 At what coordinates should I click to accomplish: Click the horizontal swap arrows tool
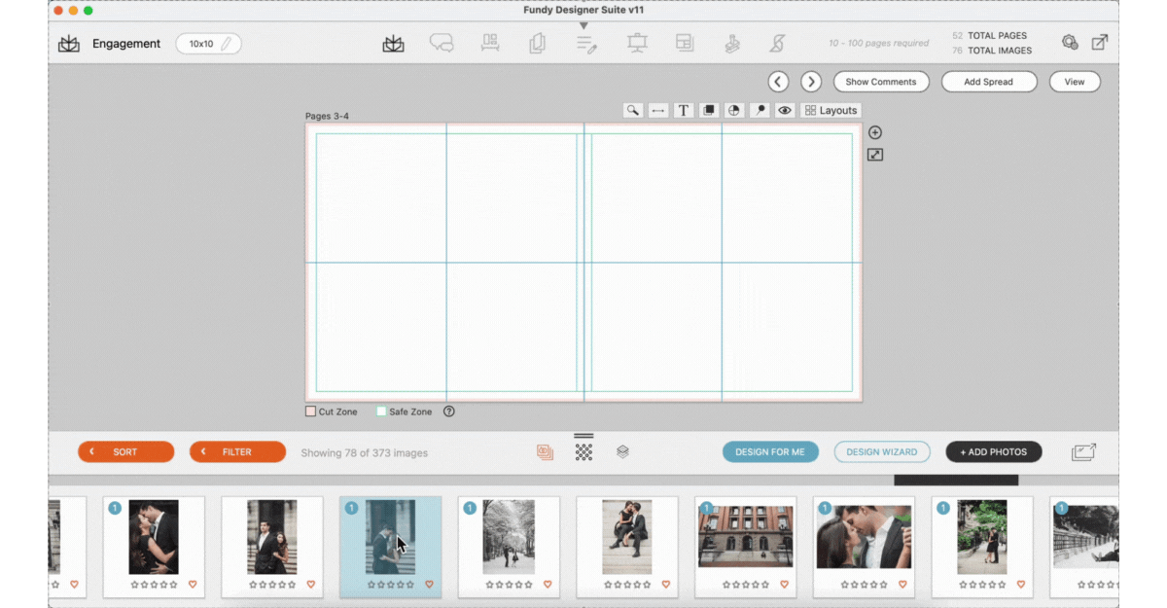(x=658, y=111)
